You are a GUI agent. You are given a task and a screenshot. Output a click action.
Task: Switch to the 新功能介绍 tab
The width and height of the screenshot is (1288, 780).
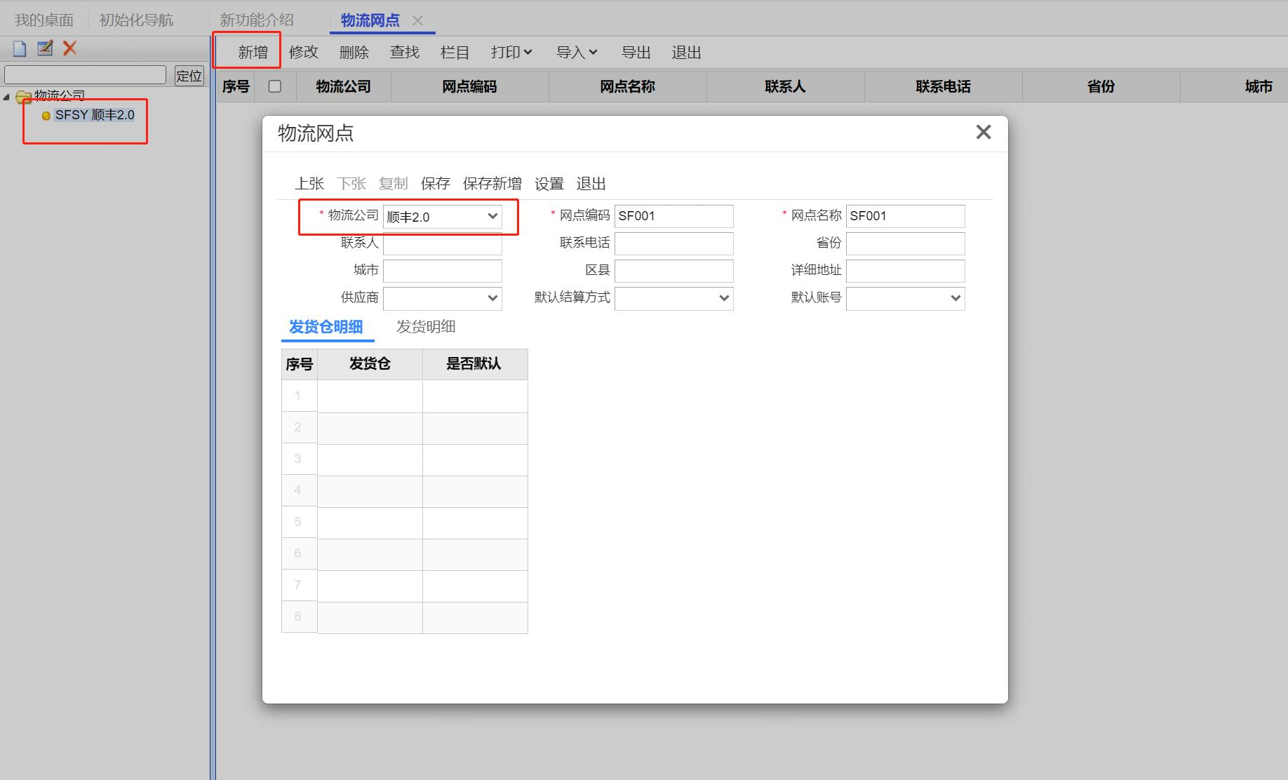pos(257,20)
